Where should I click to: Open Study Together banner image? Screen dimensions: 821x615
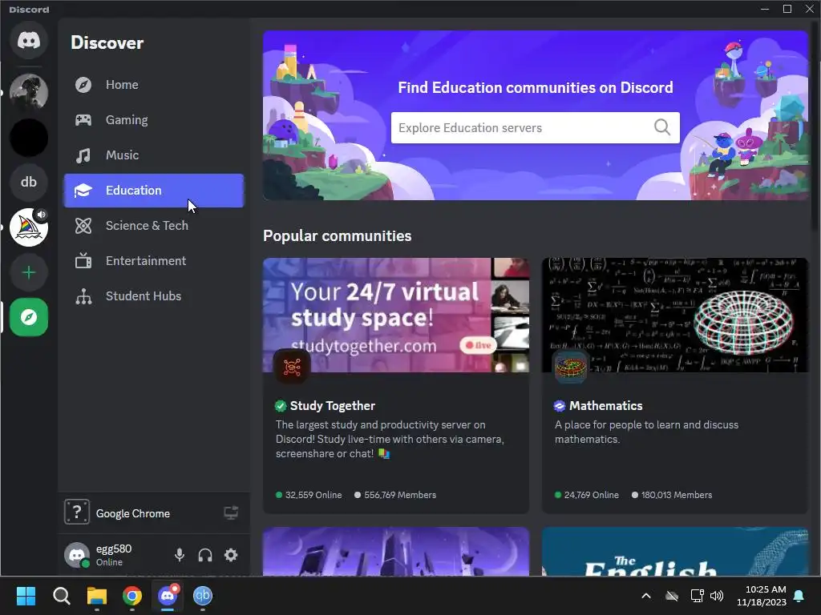[396, 315]
